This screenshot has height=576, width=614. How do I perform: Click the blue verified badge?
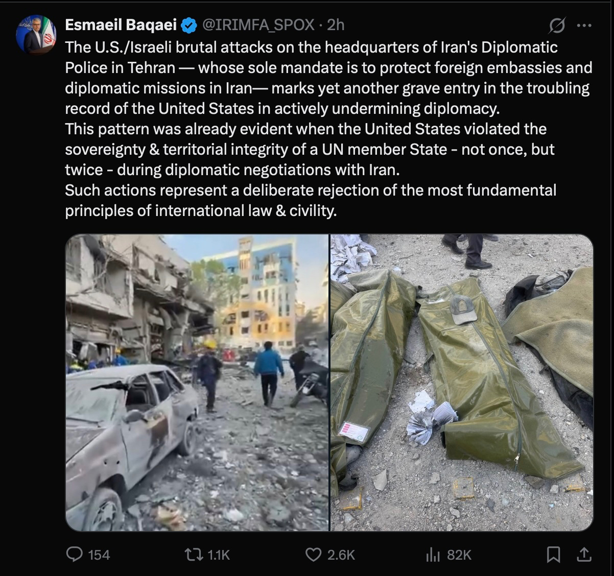190,25
